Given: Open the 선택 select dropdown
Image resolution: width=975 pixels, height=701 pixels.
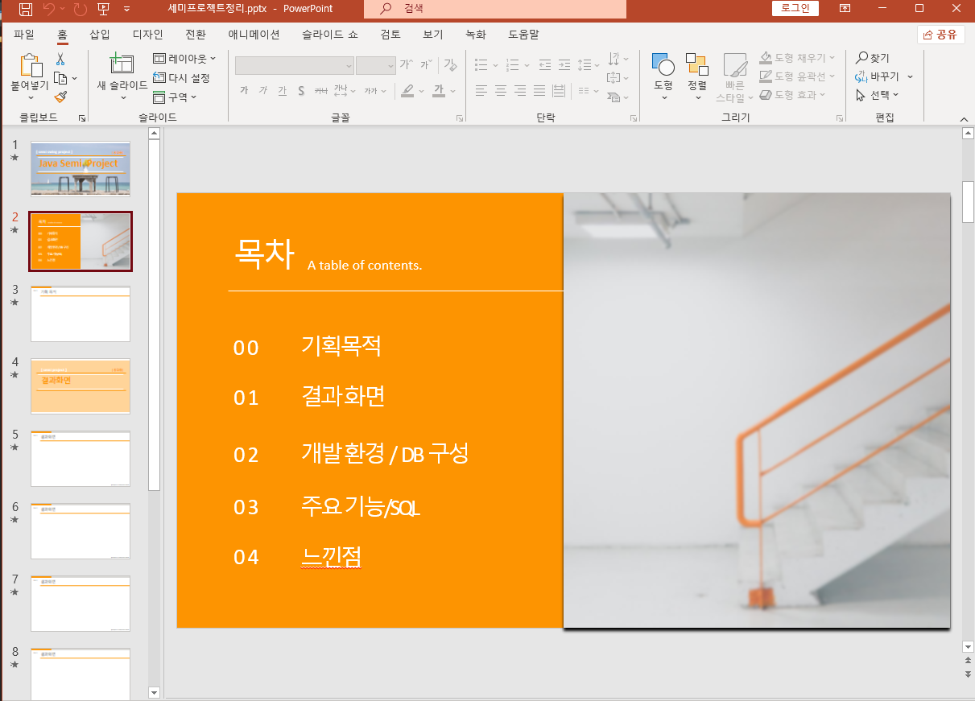Looking at the screenshot, I should pos(878,95).
